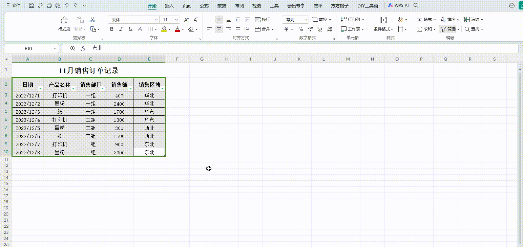The image size is (523, 247).
Task: Switch to the 公式 ribbon tab
Action: tap(204, 6)
